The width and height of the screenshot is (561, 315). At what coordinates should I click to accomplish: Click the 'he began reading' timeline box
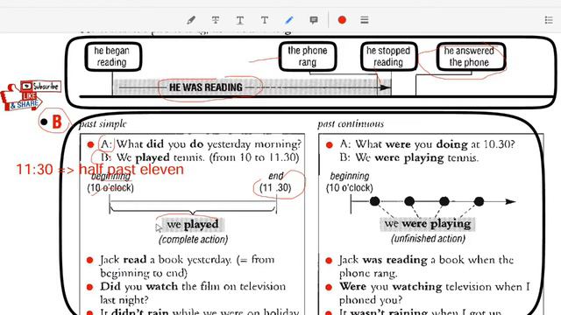coord(113,56)
